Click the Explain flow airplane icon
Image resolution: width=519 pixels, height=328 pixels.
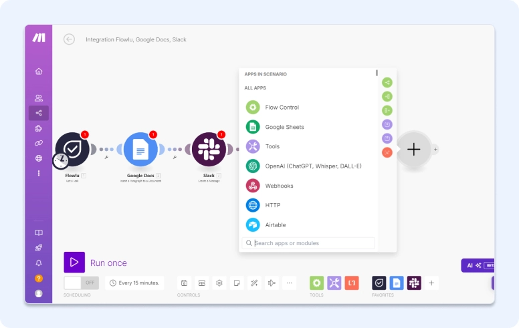click(x=272, y=283)
